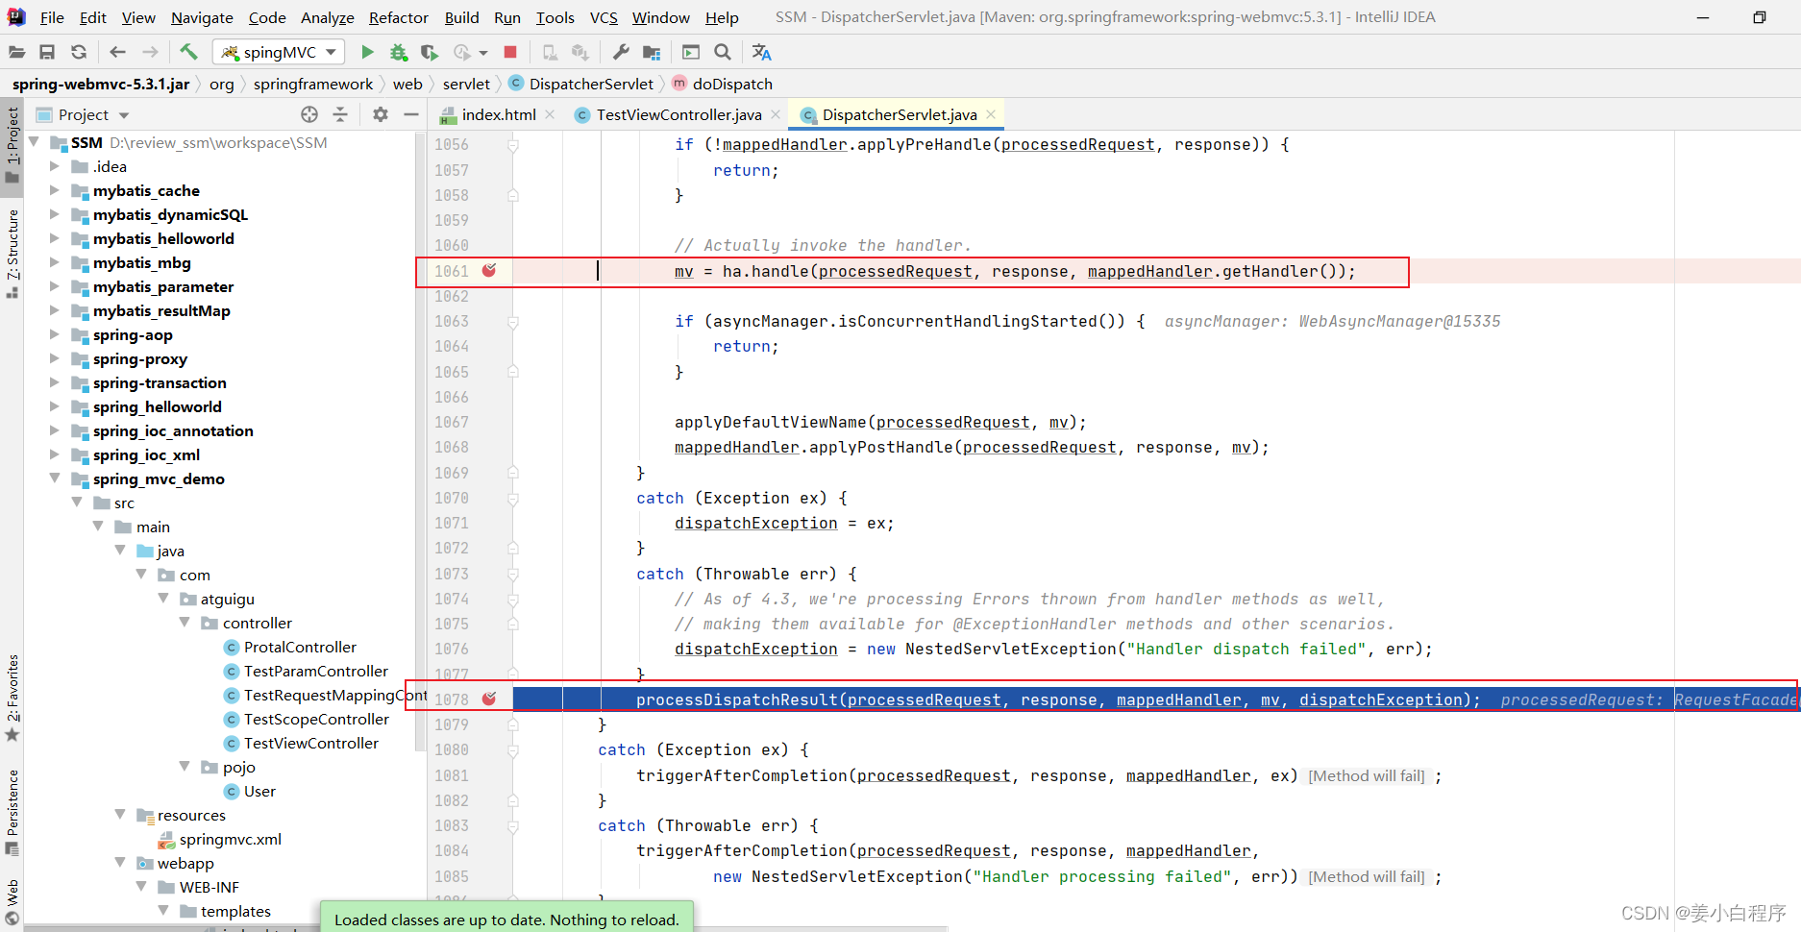Open the Refactor menu

click(399, 17)
